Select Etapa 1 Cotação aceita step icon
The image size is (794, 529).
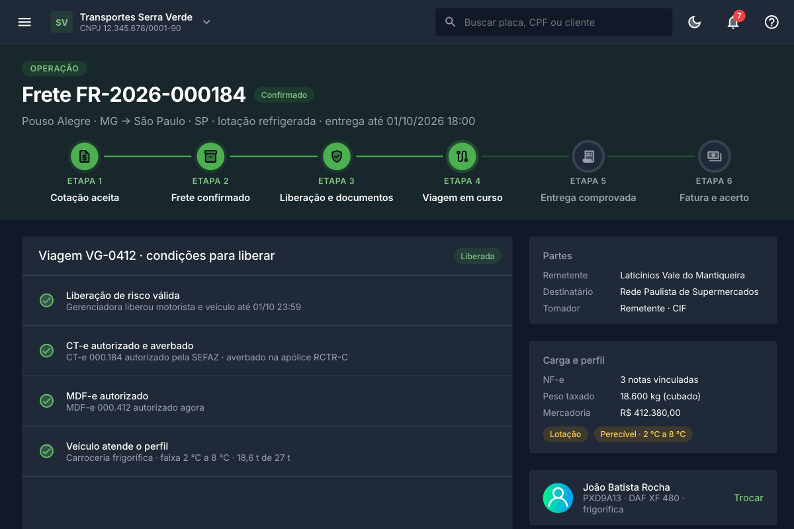point(85,157)
